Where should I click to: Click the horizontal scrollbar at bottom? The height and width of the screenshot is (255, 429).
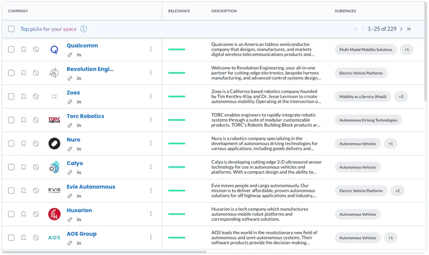[104, 252]
